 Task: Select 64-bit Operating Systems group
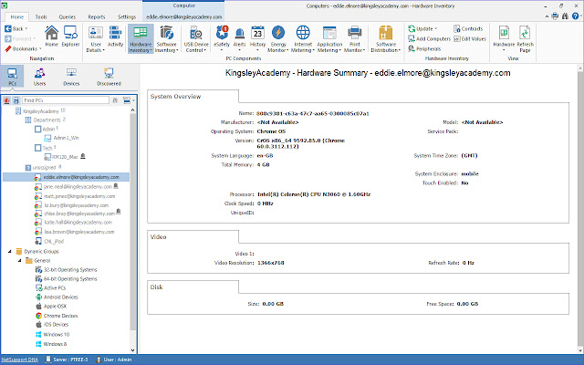[x=67, y=278]
